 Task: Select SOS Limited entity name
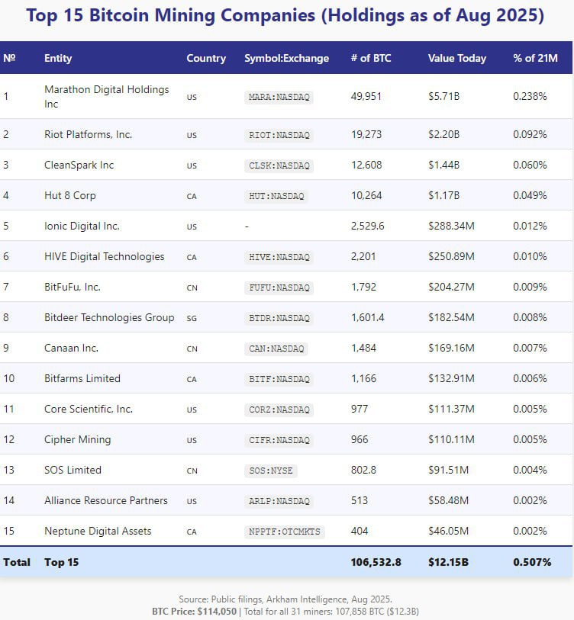coord(73,470)
